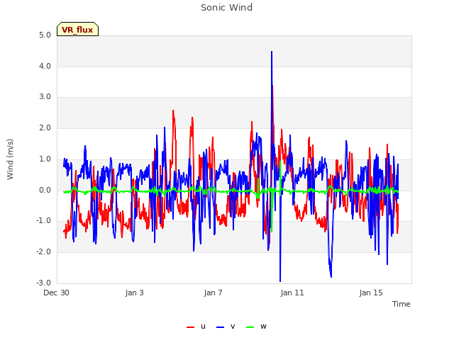Click the Jan 7 x-axis label

pyautogui.click(x=213, y=293)
